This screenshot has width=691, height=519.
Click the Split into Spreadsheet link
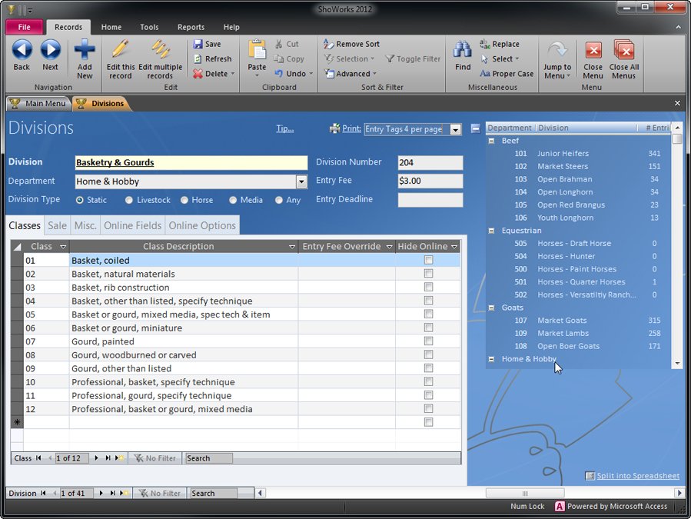click(637, 475)
